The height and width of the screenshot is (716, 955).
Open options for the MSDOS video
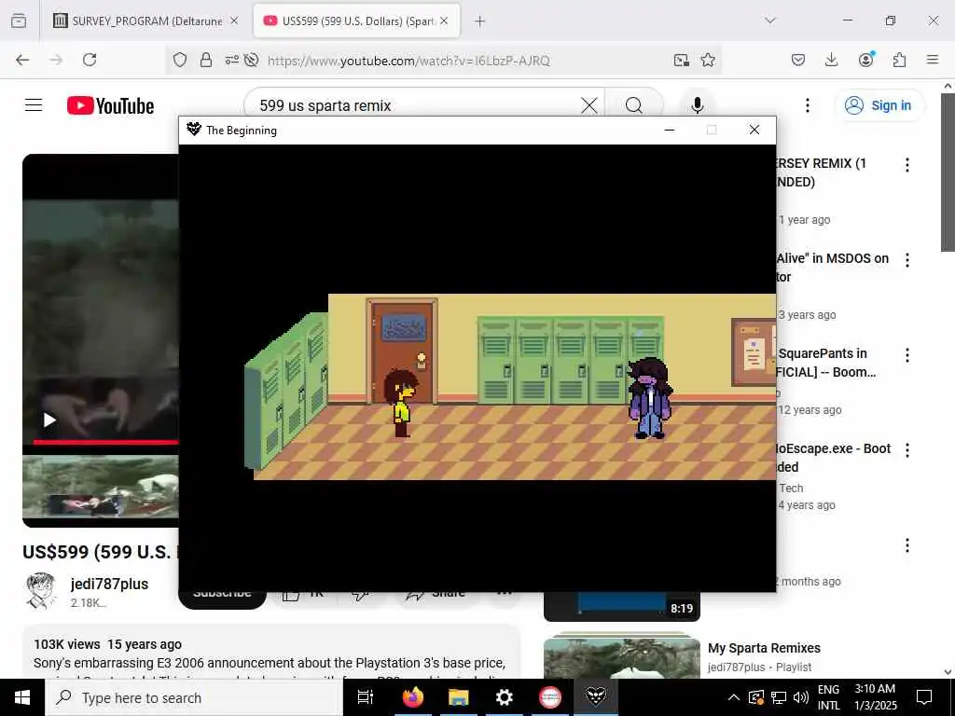[907, 260]
